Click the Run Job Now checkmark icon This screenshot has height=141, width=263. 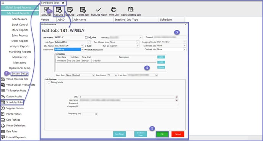point(99,10)
